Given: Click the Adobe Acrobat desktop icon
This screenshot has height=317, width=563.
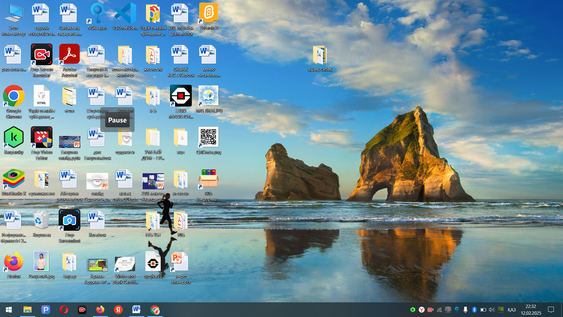Looking at the screenshot, I should point(69,55).
